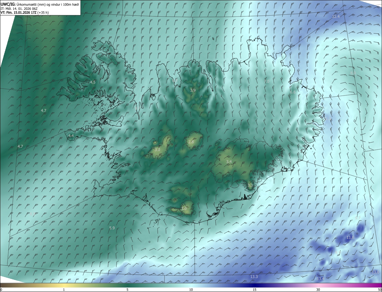Click the color bar directly above the 30 tick
Screen dimensions: 382x292
[318, 285]
